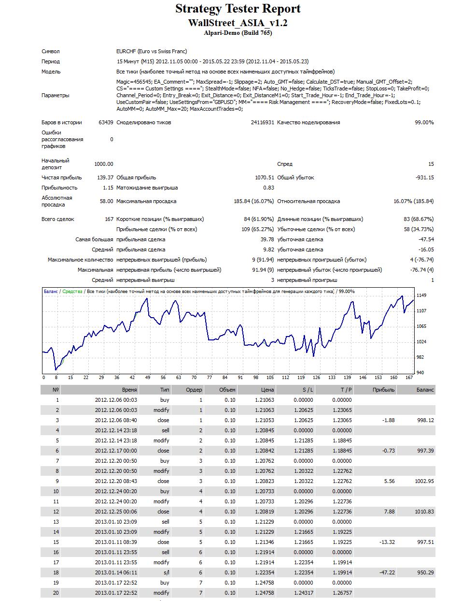Click the '1149' chart axis value
This screenshot has height=601, width=476.
(421, 295)
